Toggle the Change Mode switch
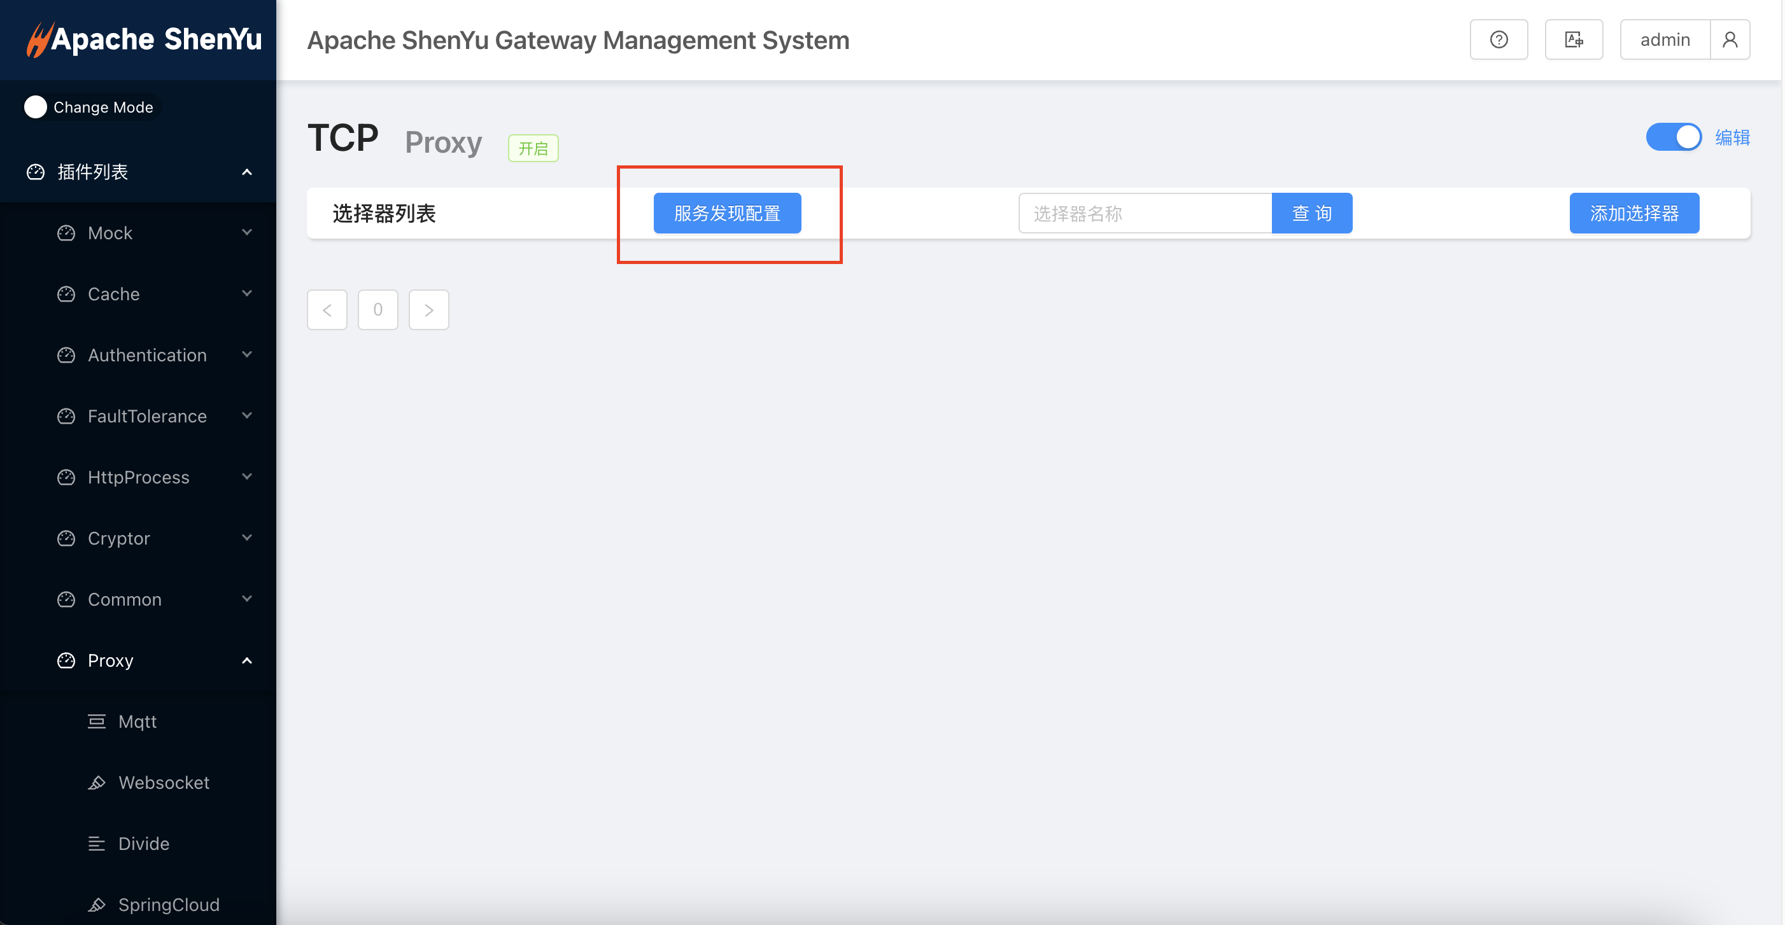Screen dimensions: 1785x925 [x=36, y=108]
